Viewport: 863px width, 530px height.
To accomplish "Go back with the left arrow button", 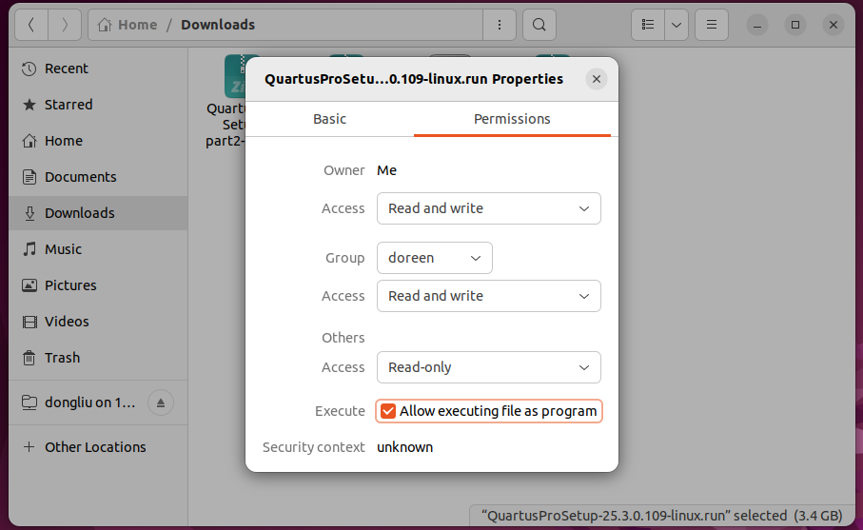I will tap(31, 25).
